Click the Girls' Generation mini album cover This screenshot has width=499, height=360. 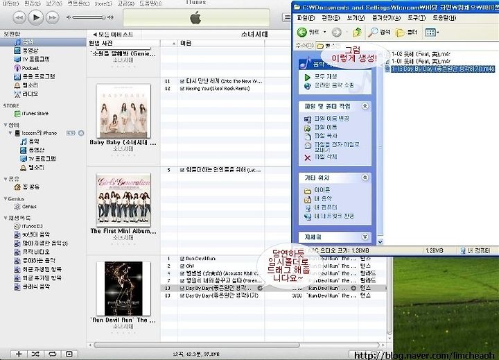pos(123,200)
